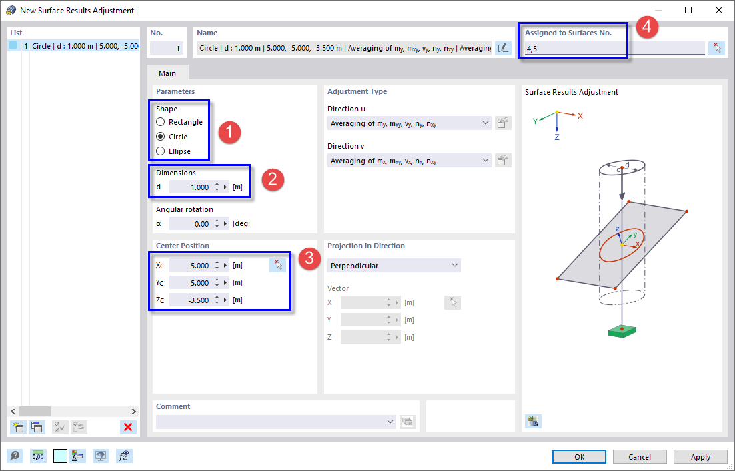
Task: Switch shape to Ellipse
Action: (x=160, y=150)
